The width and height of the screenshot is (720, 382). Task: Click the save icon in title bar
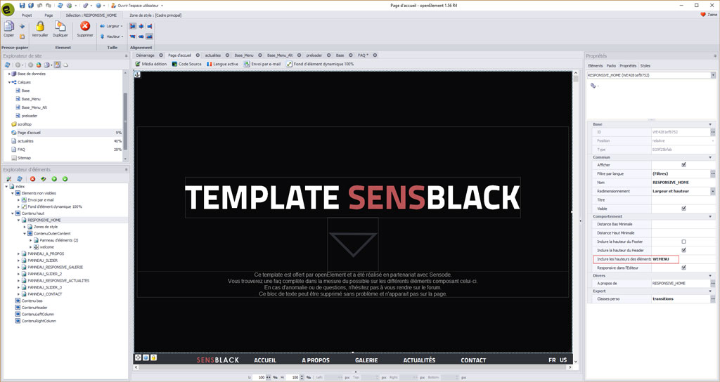tap(22, 5)
